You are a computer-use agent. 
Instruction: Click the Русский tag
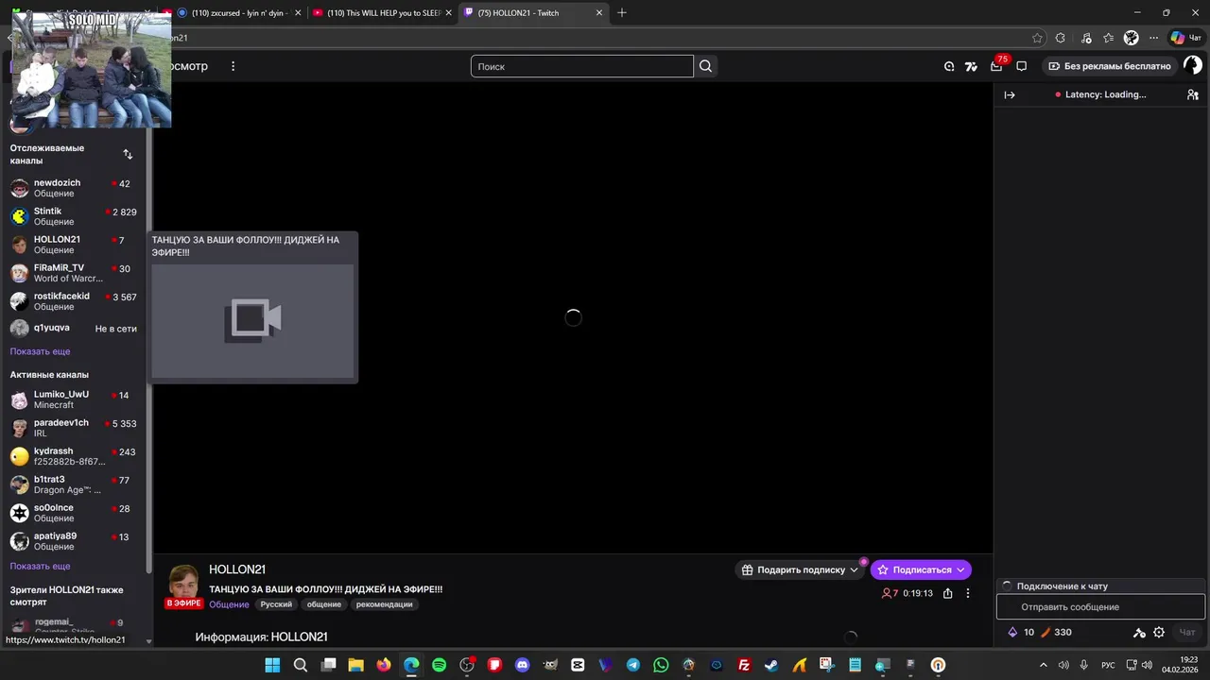(276, 604)
